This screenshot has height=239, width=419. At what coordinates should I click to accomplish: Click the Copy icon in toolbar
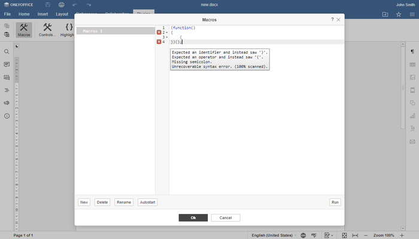[x=7, y=26]
